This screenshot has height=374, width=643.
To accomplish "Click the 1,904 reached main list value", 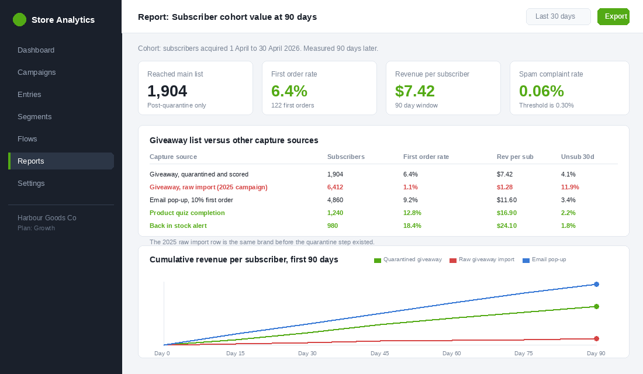I will (x=167, y=91).
